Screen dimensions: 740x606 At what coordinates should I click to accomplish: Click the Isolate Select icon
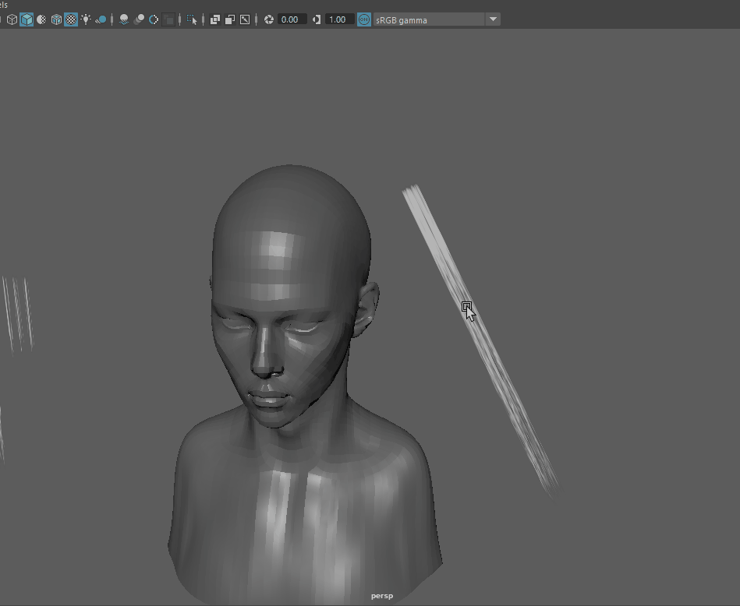[192, 19]
